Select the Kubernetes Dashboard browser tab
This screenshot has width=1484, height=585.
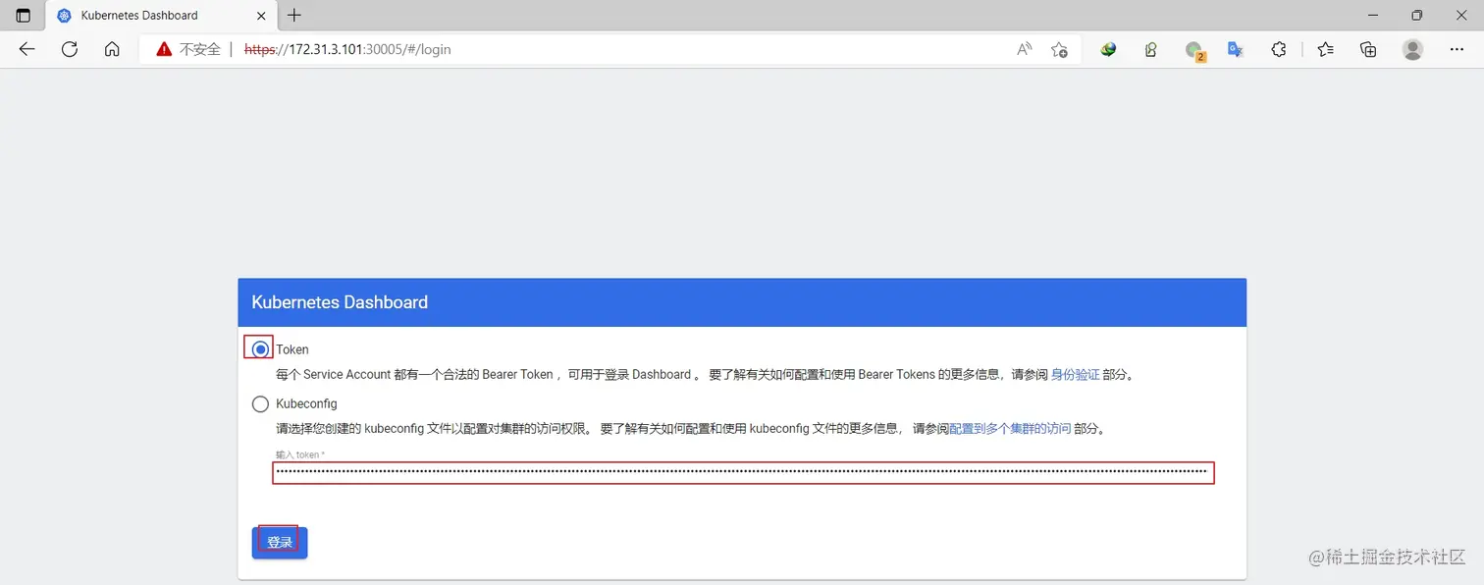160,16
